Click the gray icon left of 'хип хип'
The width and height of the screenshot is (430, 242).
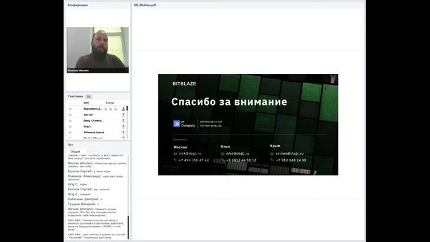tap(70, 115)
